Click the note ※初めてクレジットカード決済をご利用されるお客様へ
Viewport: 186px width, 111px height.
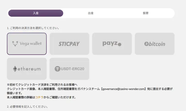coord(42,85)
